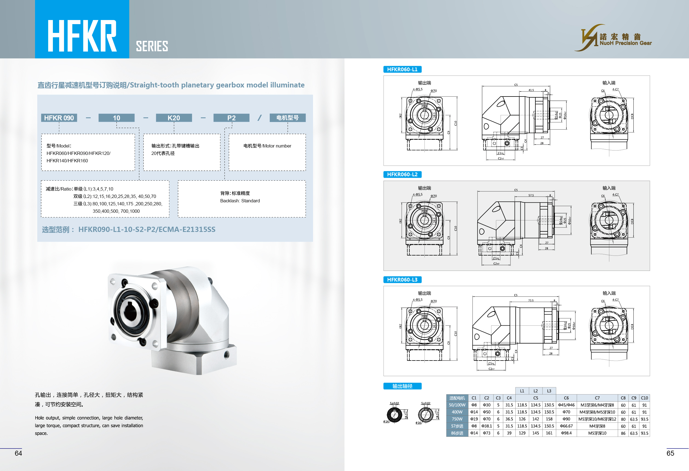689x471 pixels.
Task: Click the HFKR060-L1 side view drawing
Action: (525, 122)
